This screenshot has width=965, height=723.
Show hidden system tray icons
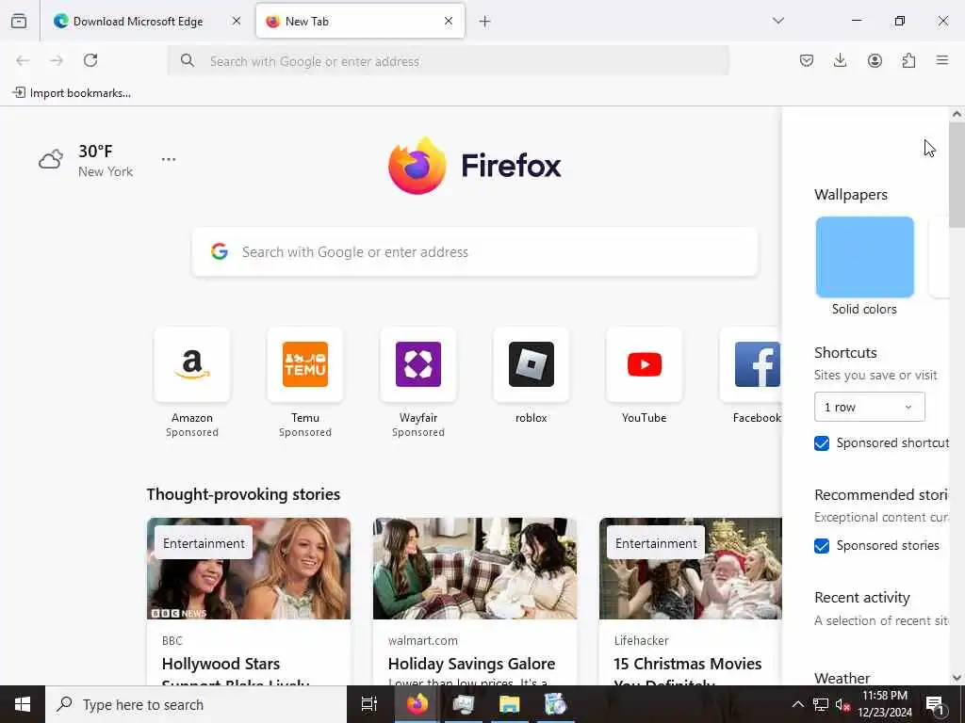[797, 704]
